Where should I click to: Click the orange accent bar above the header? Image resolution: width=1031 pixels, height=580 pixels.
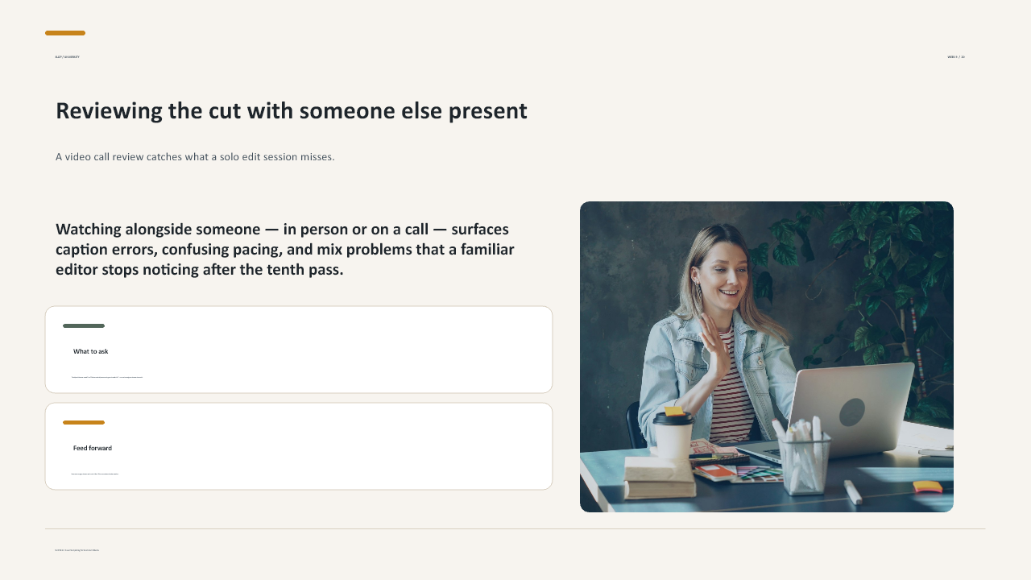[x=65, y=33]
